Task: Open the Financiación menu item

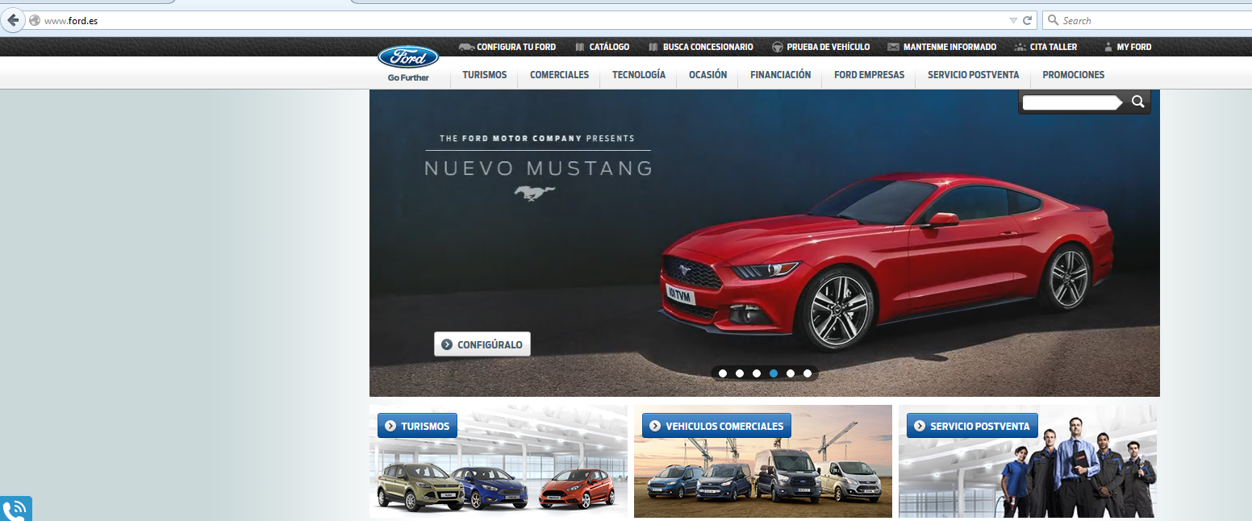Action: [x=780, y=75]
